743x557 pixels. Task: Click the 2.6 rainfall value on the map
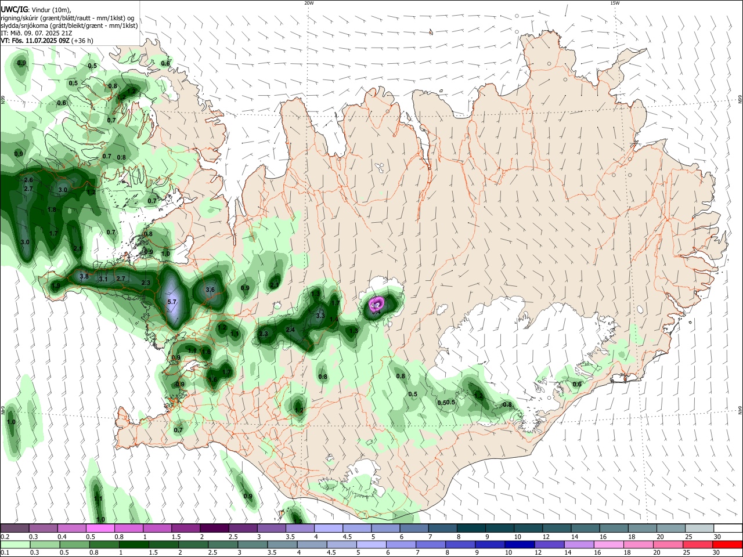click(28, 180)
